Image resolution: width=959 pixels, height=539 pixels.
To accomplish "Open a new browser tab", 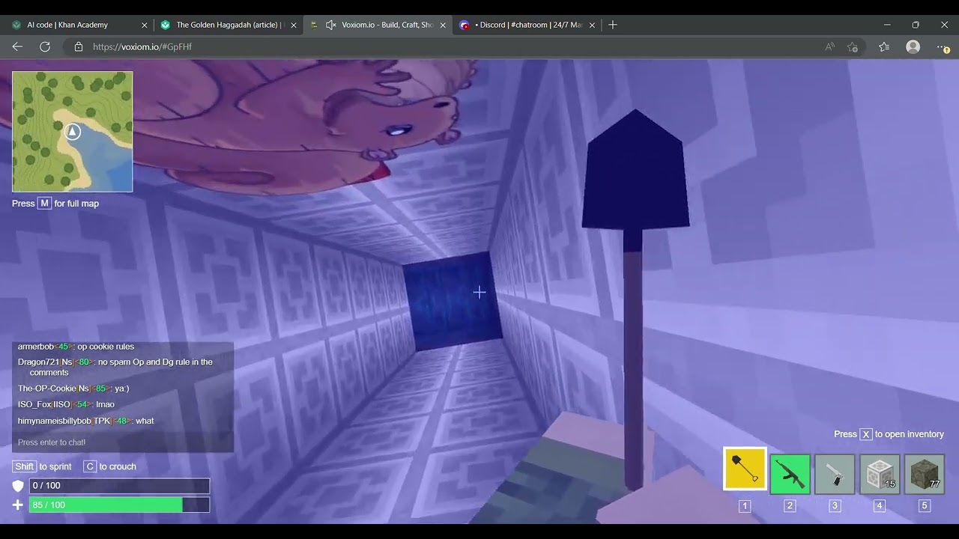I will tap(613, 25).
